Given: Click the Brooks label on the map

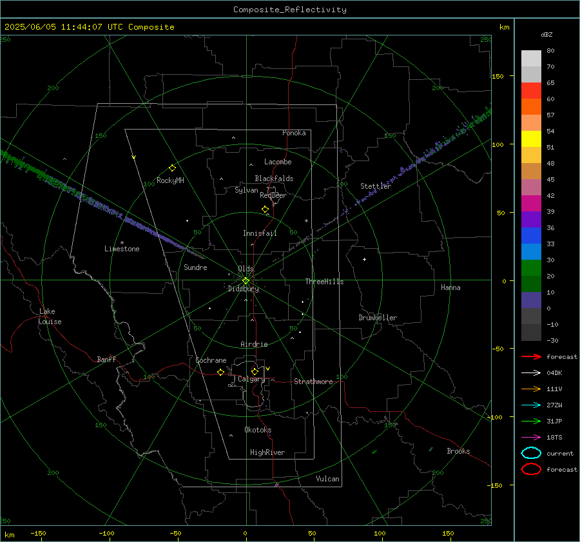Looking at the screenshot, I should pos(458,451).
